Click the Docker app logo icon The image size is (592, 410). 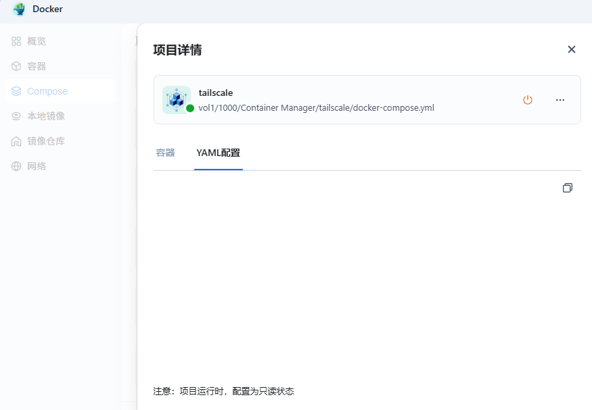[19, 9]
